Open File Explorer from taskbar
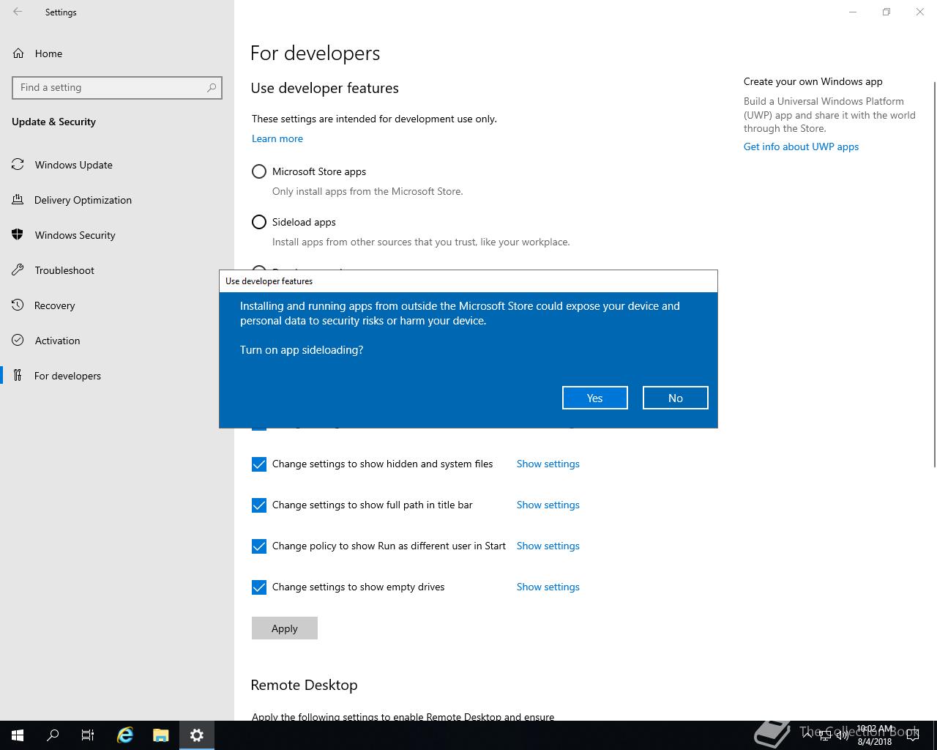Viewport: 937px width, 750px height. click(x=161, y=735)
